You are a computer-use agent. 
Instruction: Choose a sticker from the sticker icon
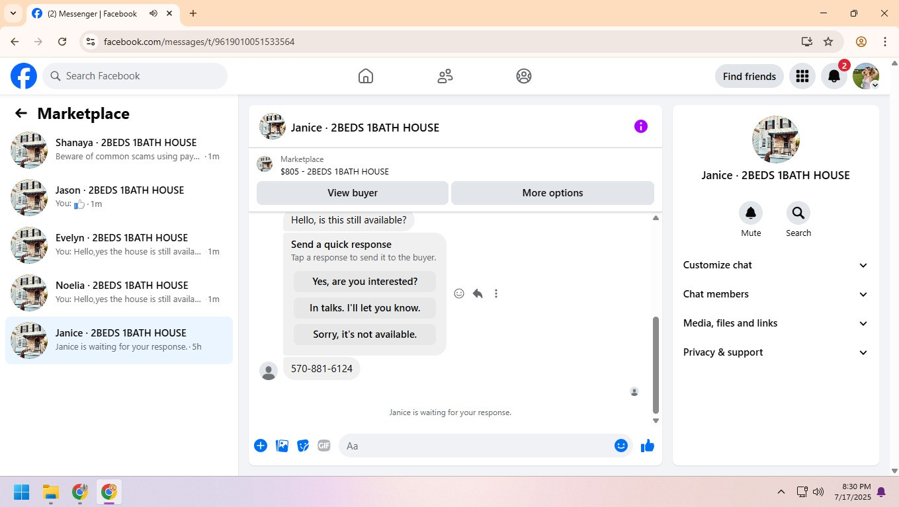pos(303,446)
